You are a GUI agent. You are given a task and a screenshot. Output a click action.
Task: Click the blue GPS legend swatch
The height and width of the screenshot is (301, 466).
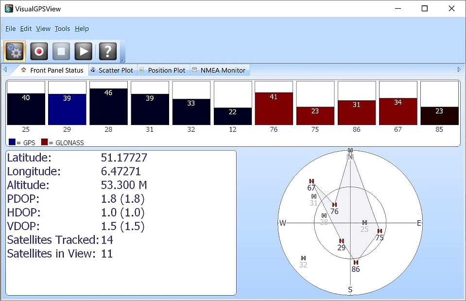tap(12, 142)
